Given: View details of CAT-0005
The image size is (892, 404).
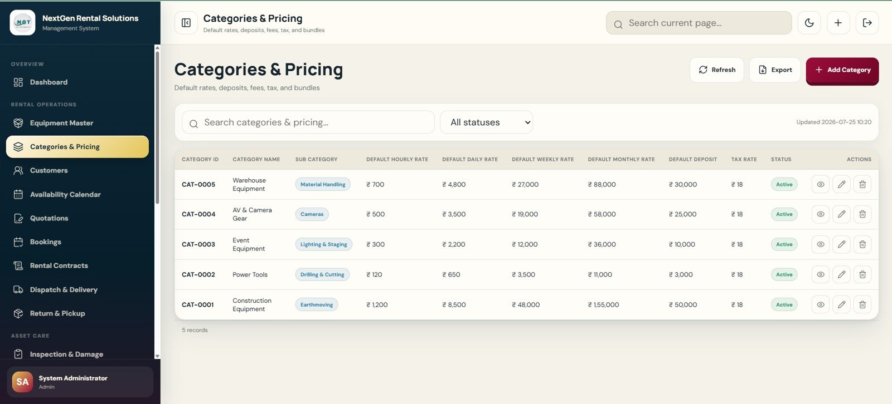Looking at the screenshot, I should [x=821, y=184].
